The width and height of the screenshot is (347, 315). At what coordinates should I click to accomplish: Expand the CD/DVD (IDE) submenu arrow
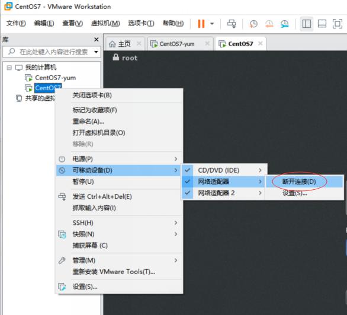[x=261, y=170]
